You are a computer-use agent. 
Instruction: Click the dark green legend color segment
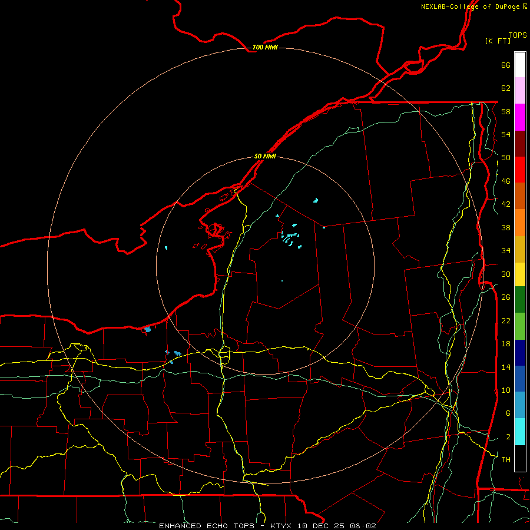click(x=520, y=300)
